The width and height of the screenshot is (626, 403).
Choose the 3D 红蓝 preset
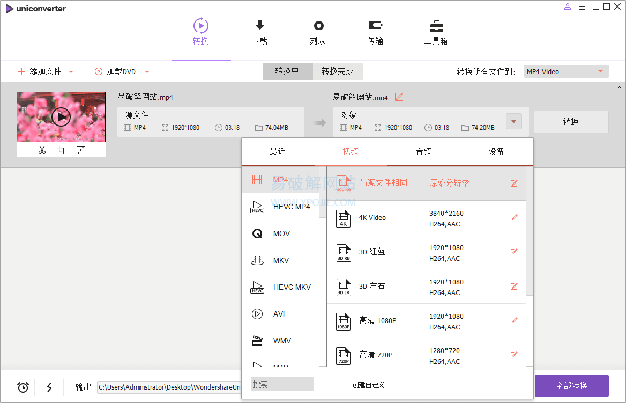(x=426, y=252)
